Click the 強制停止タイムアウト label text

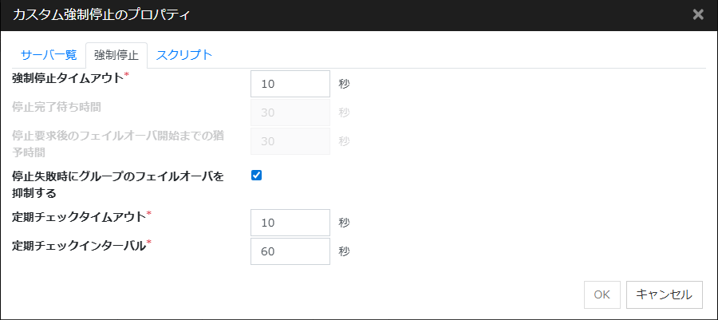(x=69, y=78)
